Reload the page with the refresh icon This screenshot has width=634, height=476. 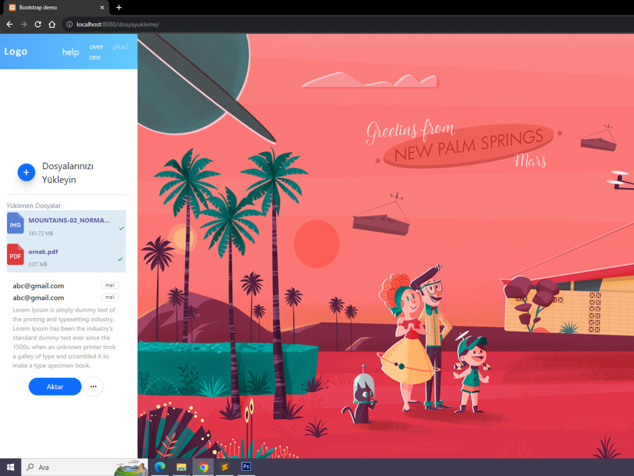click(37, 24)
